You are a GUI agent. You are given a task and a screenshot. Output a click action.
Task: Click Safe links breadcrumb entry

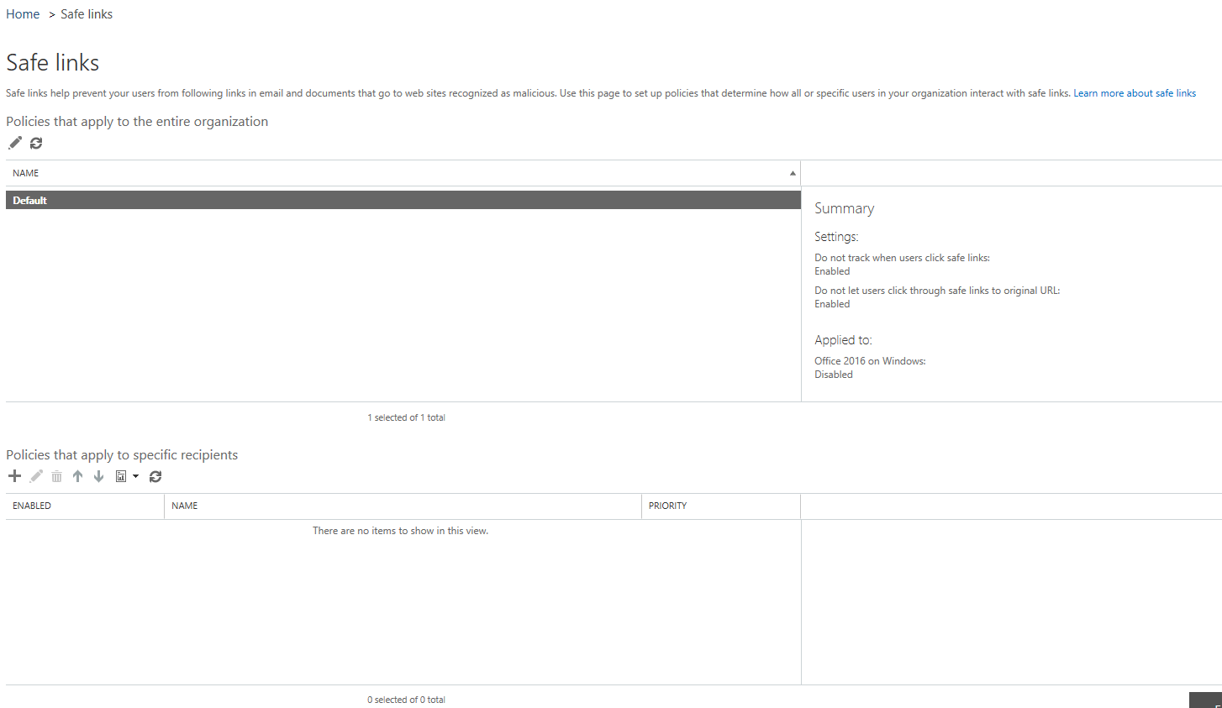pyautogui.click(x=87, y=14)
